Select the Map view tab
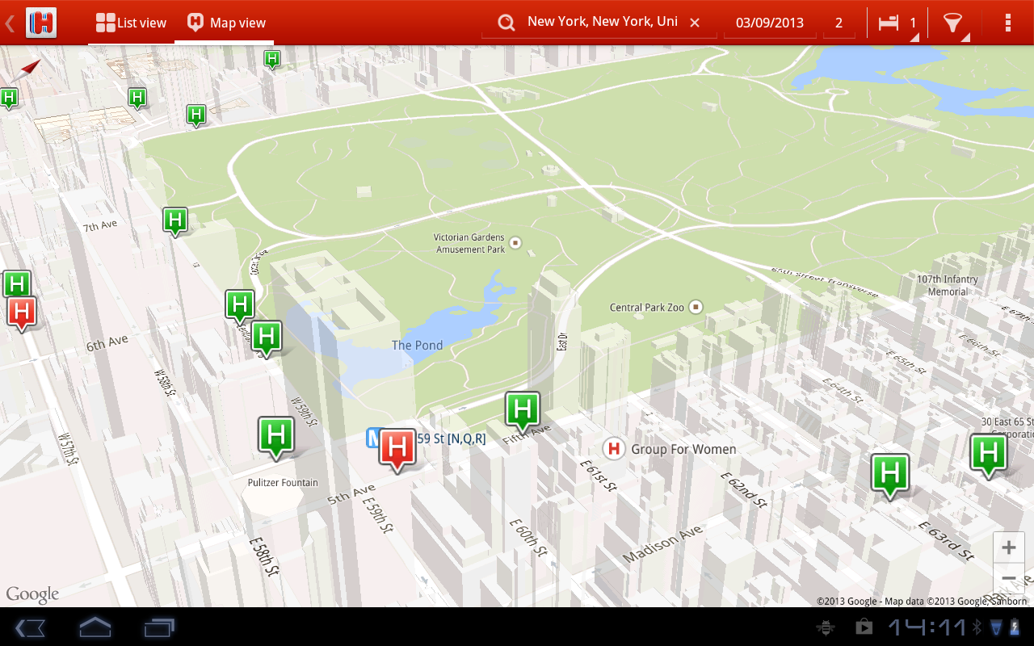This screenshot has height=646, width=1034. coord(225,23)
